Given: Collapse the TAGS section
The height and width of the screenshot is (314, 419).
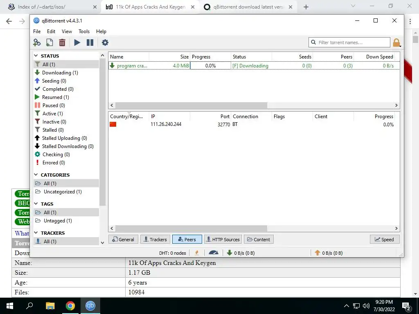Looking at the screenshot, I should pos(36,204).
